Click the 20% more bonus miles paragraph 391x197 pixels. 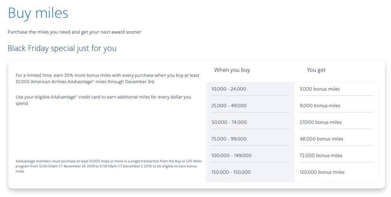click(107, 78)
